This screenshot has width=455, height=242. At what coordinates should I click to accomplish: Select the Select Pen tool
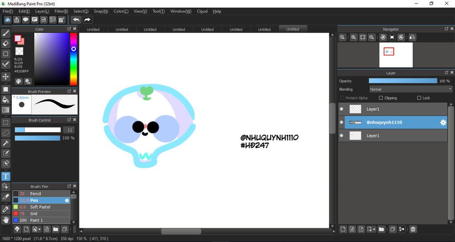(x=5, y=153)
